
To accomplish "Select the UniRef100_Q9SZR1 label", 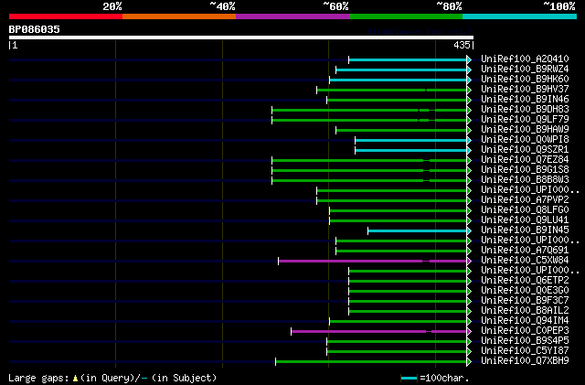I will click(525, 150).
